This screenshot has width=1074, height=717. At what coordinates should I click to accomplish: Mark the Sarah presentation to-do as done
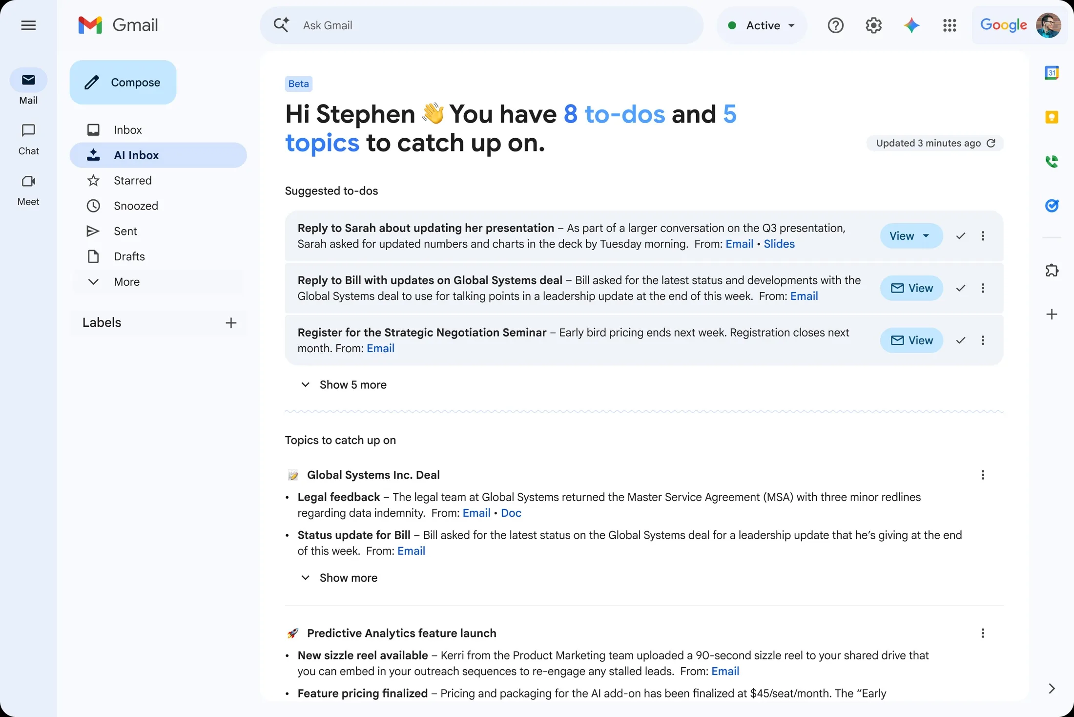pyautogui.click(x=960, y=236)
